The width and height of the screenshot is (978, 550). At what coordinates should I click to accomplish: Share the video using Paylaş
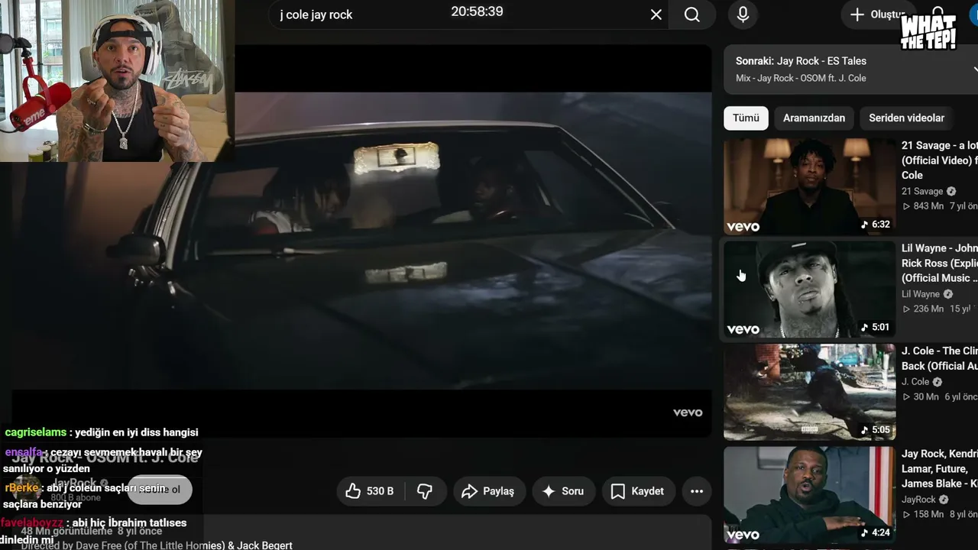tap(489, 491)
